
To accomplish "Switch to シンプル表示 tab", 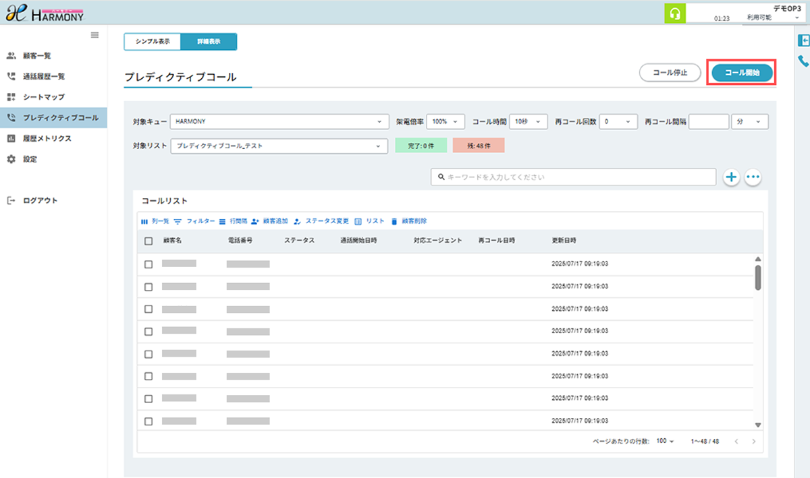I will click(x=153, y=42).
